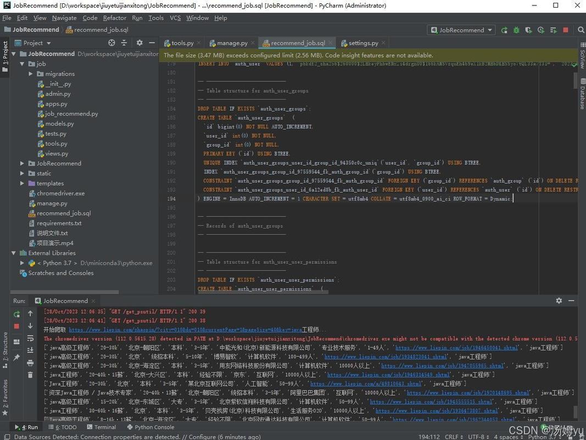
Task: Click the Project panel settings gear
Action: (x=139, y=43)
